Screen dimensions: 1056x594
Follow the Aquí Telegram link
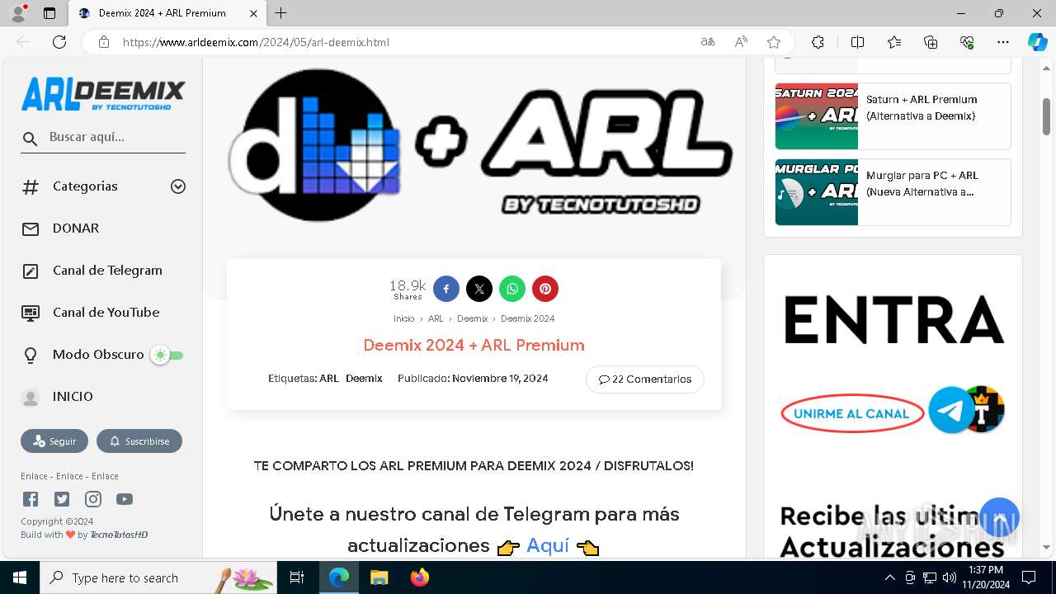(x=548, y=545)
